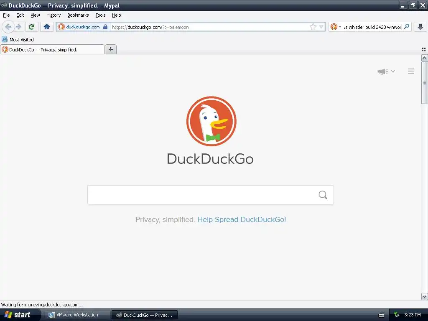Open the URL history dropdown arrow

click(x=321, y=27)
